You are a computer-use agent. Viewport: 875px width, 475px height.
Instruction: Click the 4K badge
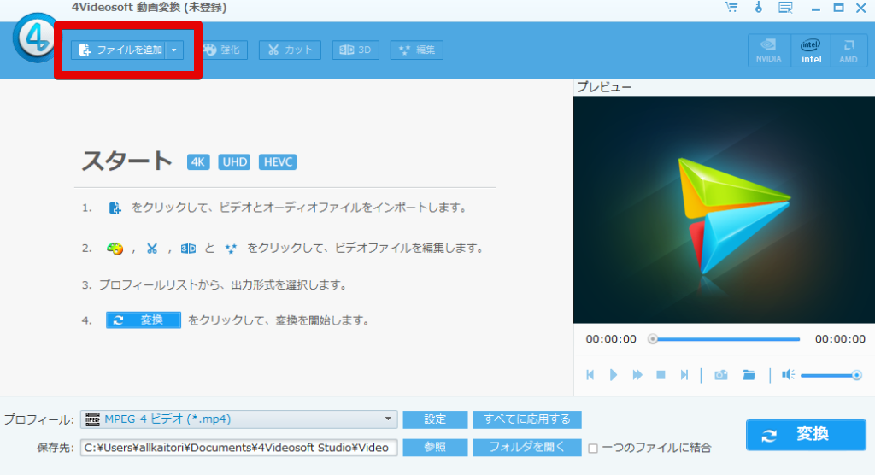[198, 161]
